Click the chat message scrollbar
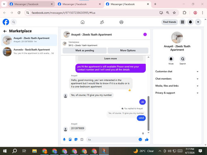This screenshot has width=207, height=155. [x=149, y=113]
